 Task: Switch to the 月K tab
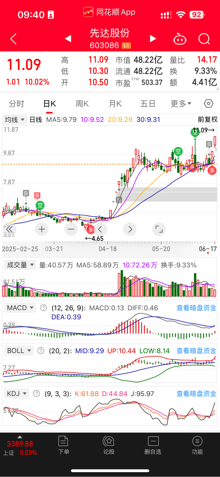115,104
